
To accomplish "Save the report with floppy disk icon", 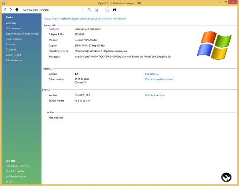I will [x=114, y=10].
